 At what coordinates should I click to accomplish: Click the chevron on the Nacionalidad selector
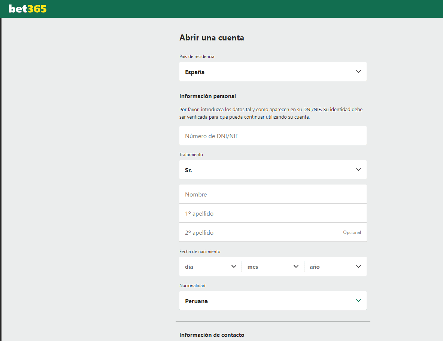(x=358, y=301)
